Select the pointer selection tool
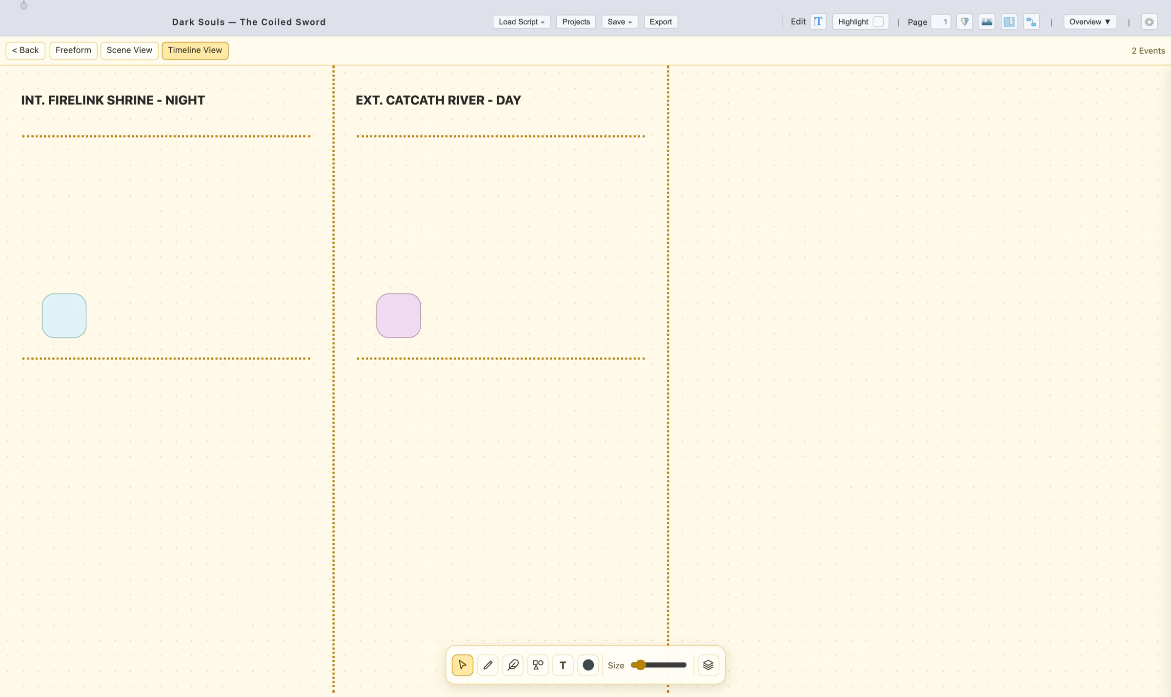Screen dimensions: 1171x697 point(462,665)
